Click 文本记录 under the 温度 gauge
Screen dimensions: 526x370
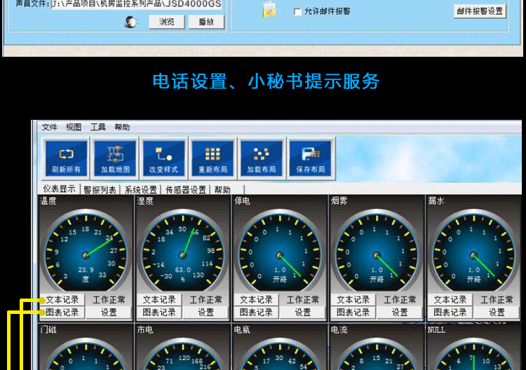coord(62,300)
